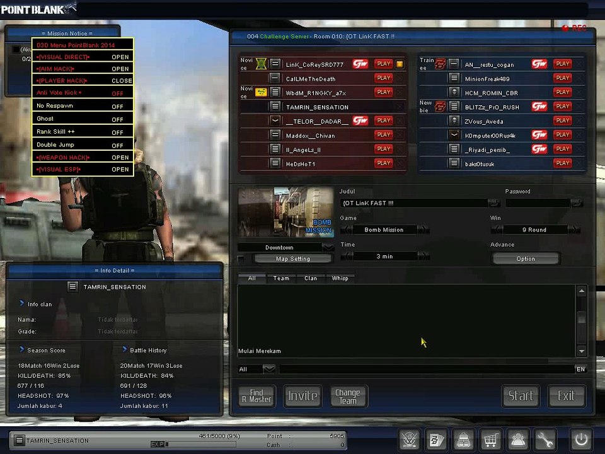
Task: Toggle the No Respawn setting
Action: tap(83, 106)
